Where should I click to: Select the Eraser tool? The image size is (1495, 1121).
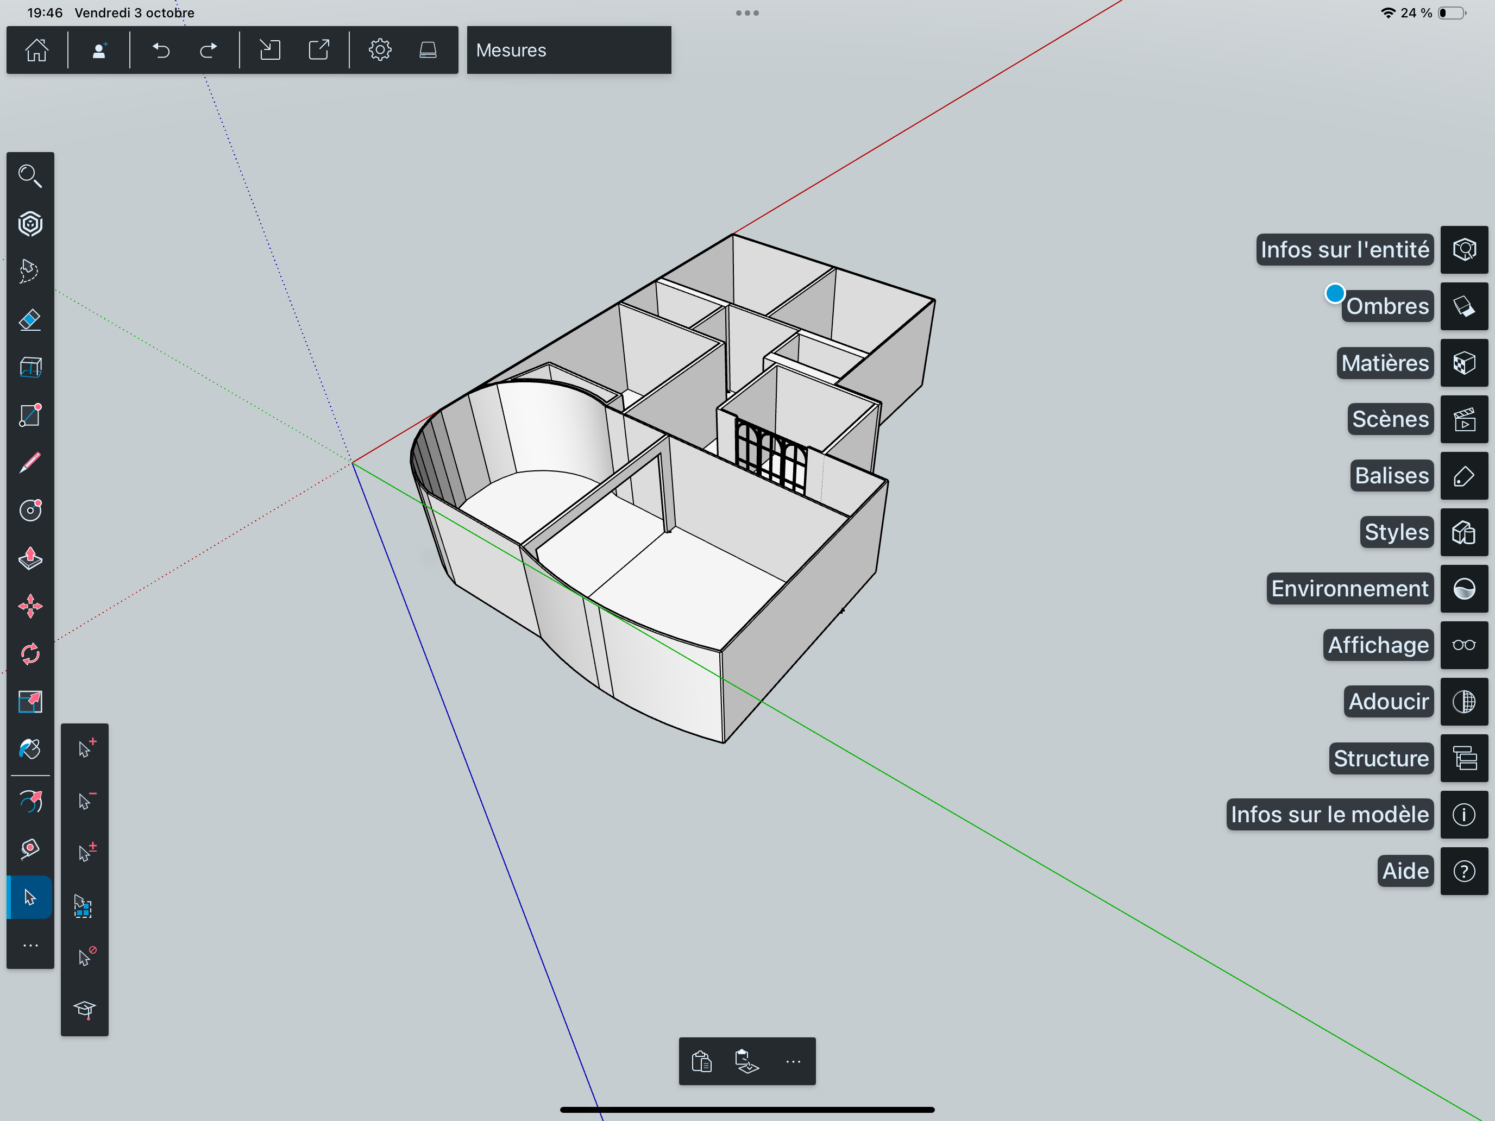(x=30, y=319)
